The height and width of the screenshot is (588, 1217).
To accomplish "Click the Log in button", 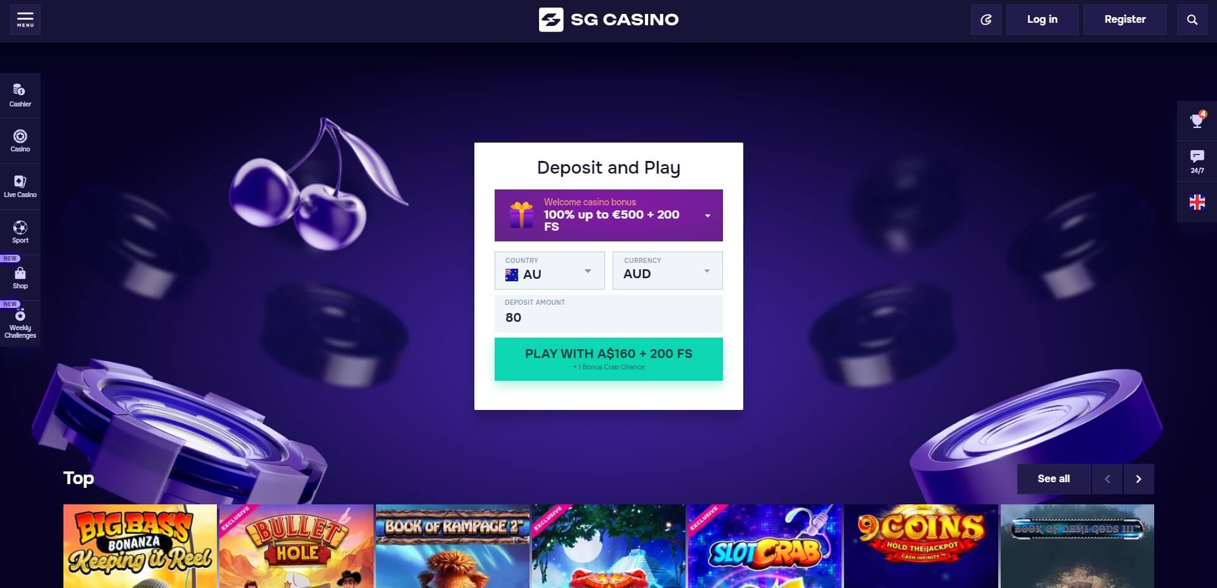I will coord(1042,20).
